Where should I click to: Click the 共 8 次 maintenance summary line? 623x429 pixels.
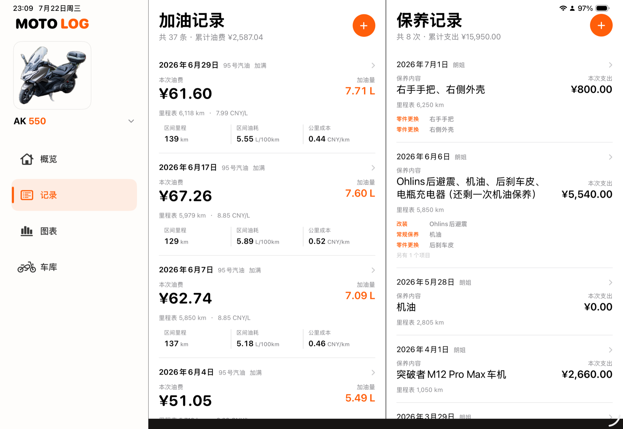pyautogui.click(x=449, y=37)
